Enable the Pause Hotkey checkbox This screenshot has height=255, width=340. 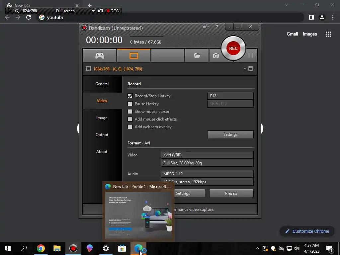click(x=130, y=104)
